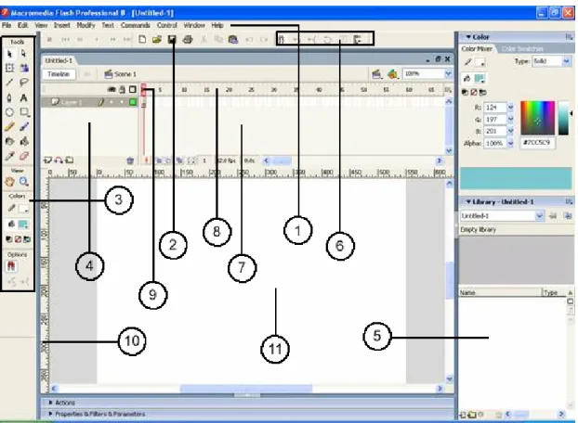578x423 pixels.
Task: Activate the Brush tool
Action: [x=24, y=127]
